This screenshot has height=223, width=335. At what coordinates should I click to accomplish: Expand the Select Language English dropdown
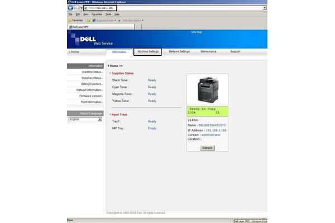pos(85,119)
